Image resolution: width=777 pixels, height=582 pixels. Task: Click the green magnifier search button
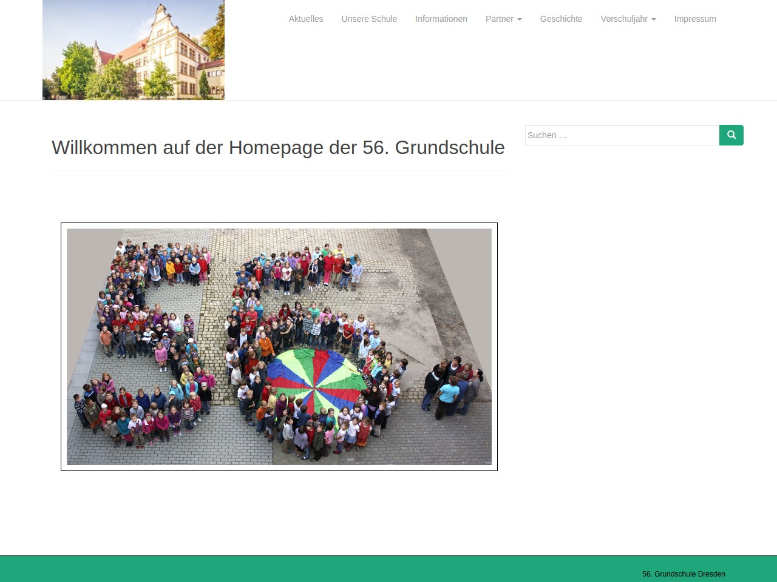(x=731, y=135)
